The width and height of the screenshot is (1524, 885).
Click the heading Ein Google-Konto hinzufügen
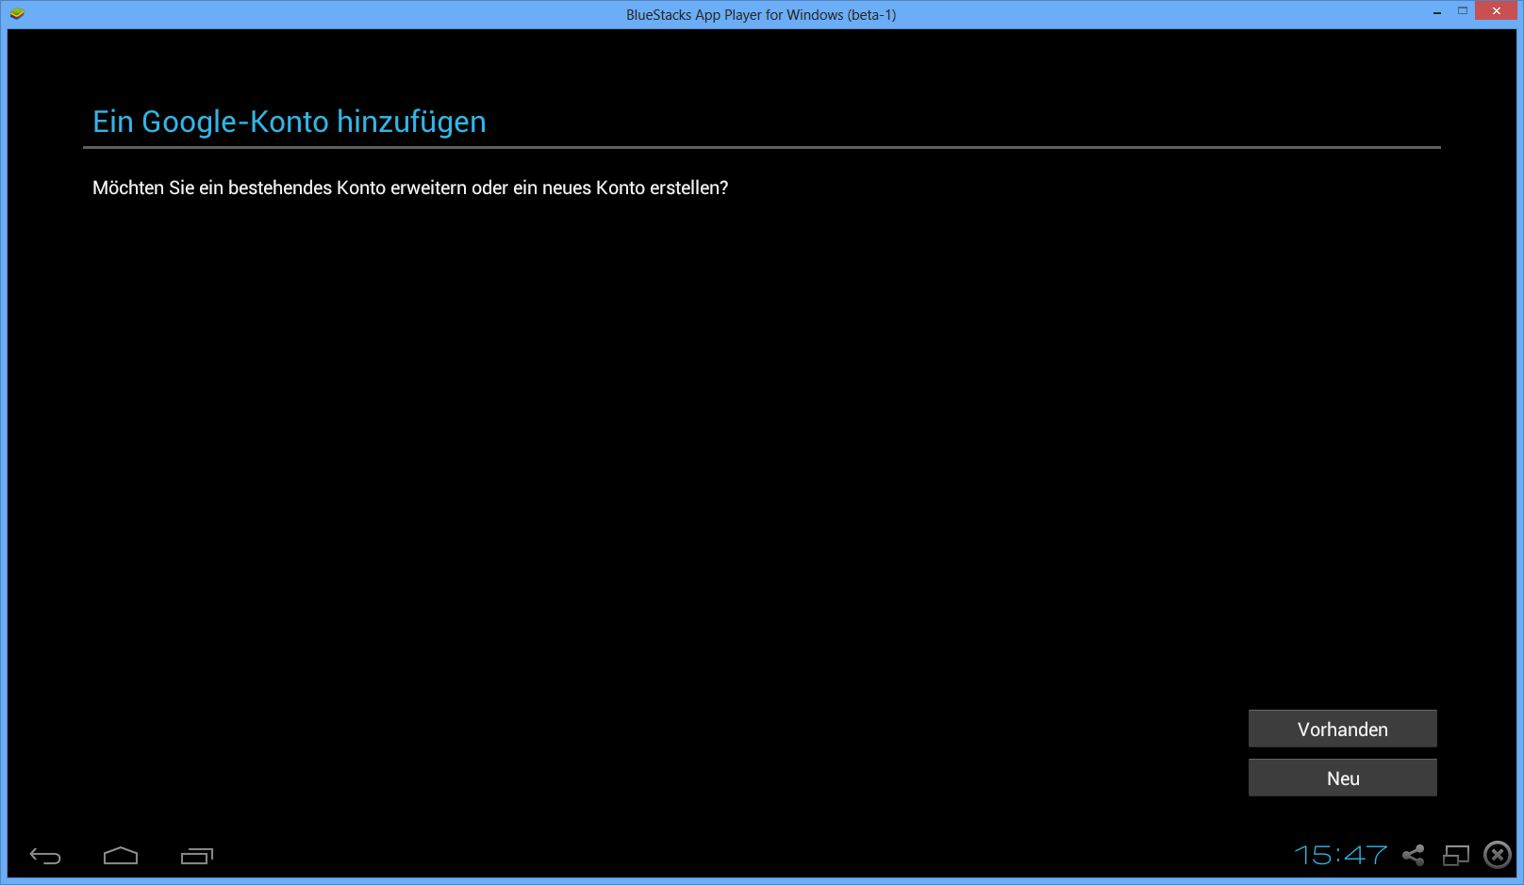[290, 122]
